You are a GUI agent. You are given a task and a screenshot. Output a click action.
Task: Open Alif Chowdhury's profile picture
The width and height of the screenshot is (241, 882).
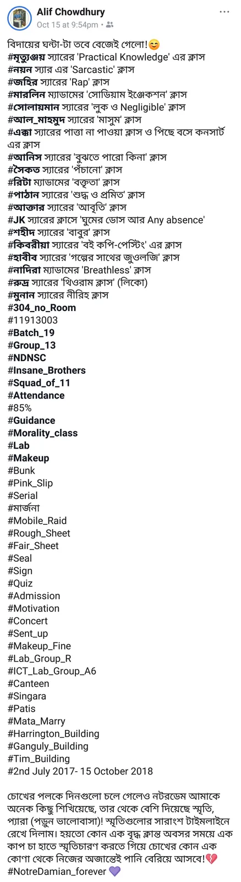19,19
